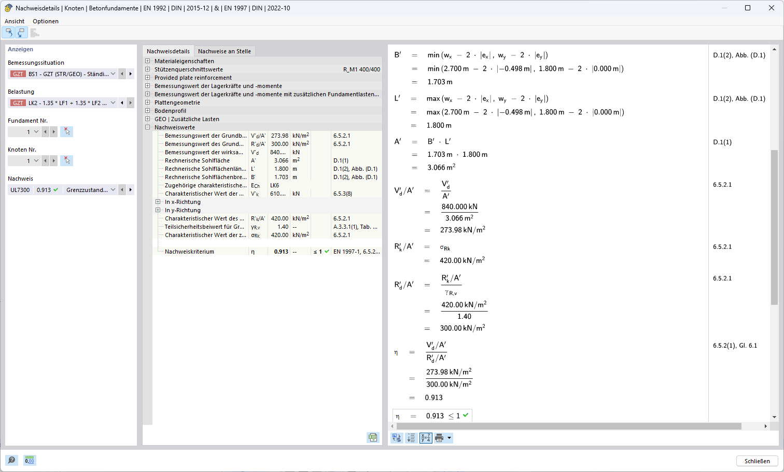Expand GEO | Zusätzliche Lasten node

(148, 119)
